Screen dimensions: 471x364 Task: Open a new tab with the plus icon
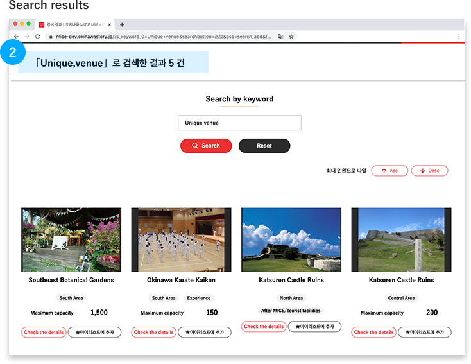(x=122, y=25)
